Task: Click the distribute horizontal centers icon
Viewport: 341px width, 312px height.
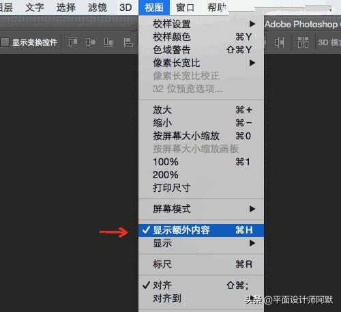Action: [280, 42]
